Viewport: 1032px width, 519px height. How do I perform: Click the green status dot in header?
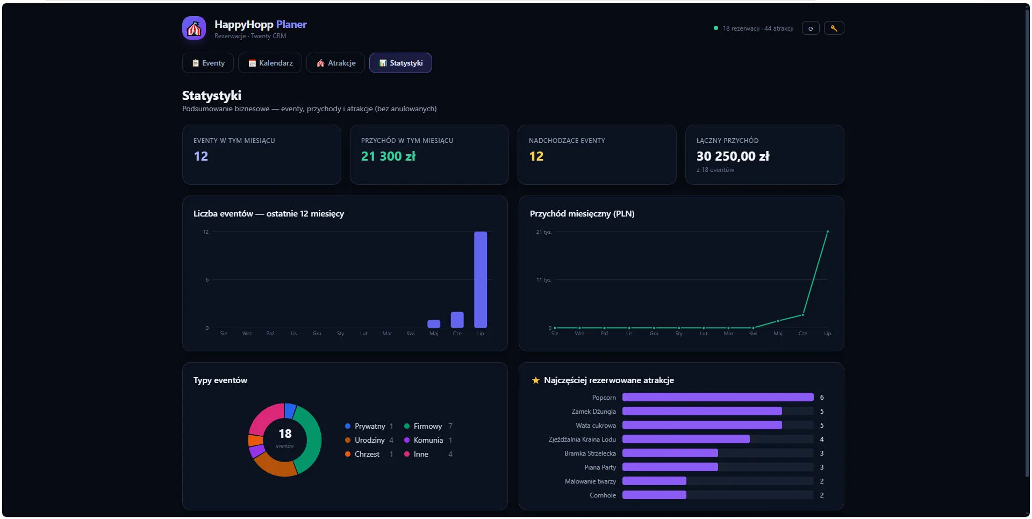(716, 28)
